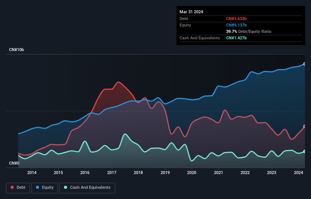Click the red Debt legend dot
311x199 pixels.
pyautogui.click(x=12, y=187)
